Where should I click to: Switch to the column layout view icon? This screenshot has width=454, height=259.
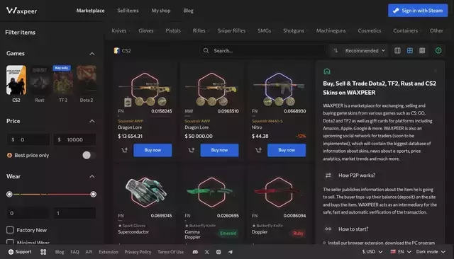(397, 51)
